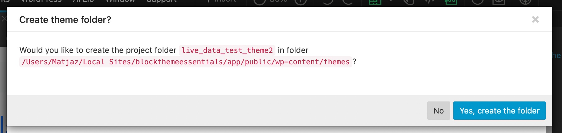This screenshot has width=562, height=133.
Task: Expand the arrow next to green layout icon
Action: tap(391, 1)
